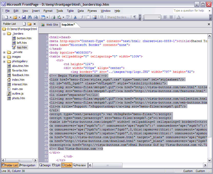Click the Open folder toolbar icon
The width and height of the screenshot is (213, 174).
coord(15,17)
